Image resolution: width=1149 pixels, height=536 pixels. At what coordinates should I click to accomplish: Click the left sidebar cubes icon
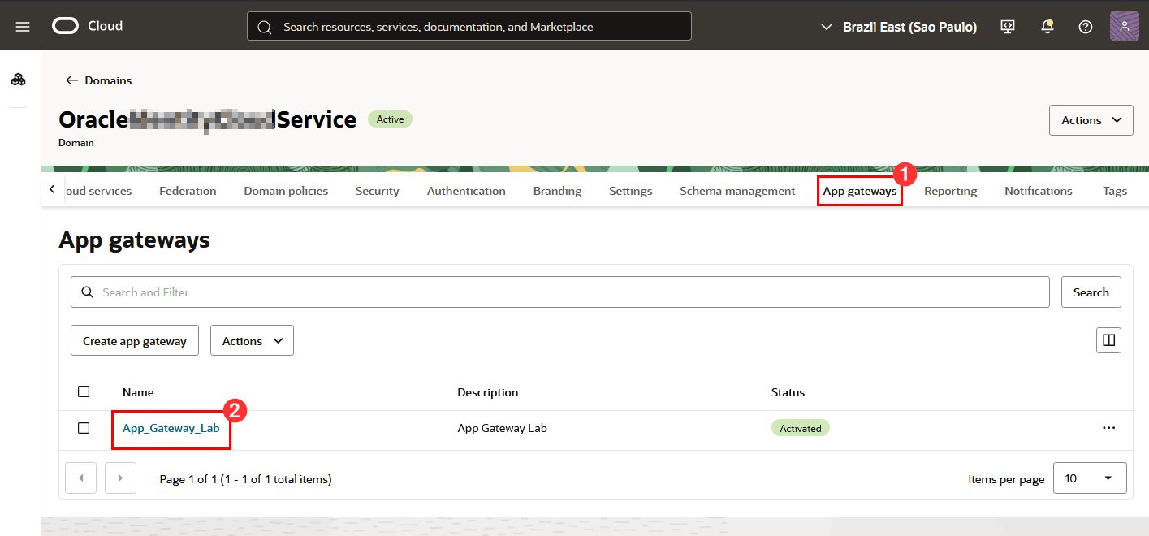(x=19, y=80)
